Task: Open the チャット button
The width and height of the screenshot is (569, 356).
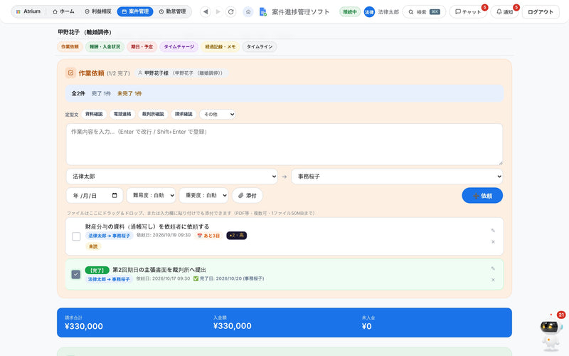Action: coord(468,12)
